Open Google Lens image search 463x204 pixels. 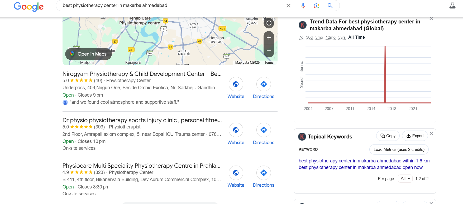[316, 6]
